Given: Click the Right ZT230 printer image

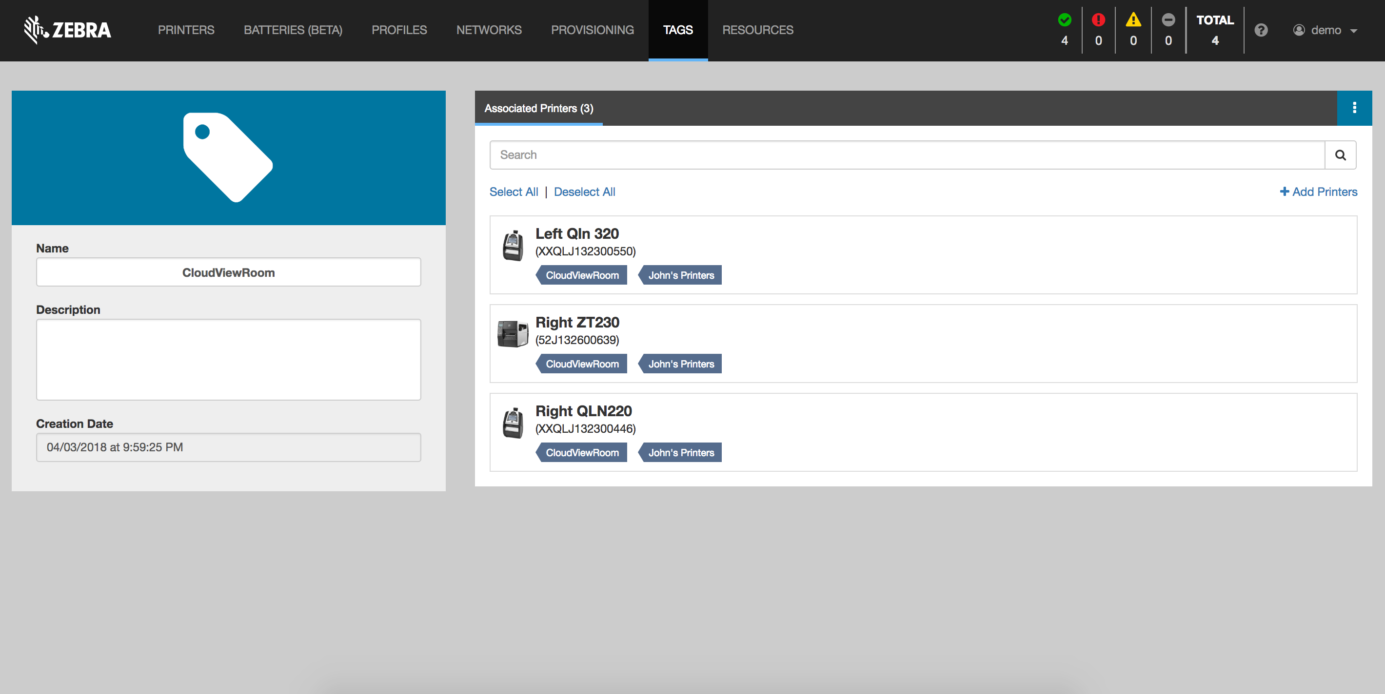Looking at the screenshot, I should tap(513, 333).
